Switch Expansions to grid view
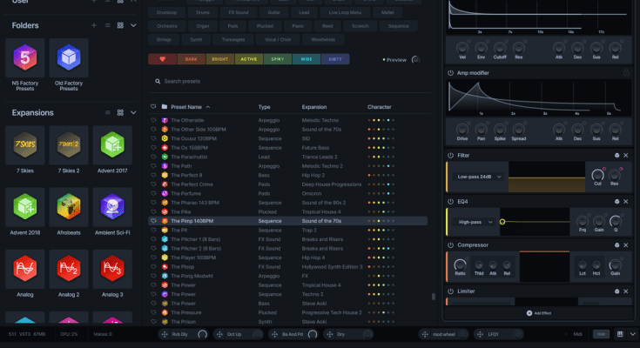Image resolution: width=640 pixels, height=348 pixels. [x=119, y=112]
